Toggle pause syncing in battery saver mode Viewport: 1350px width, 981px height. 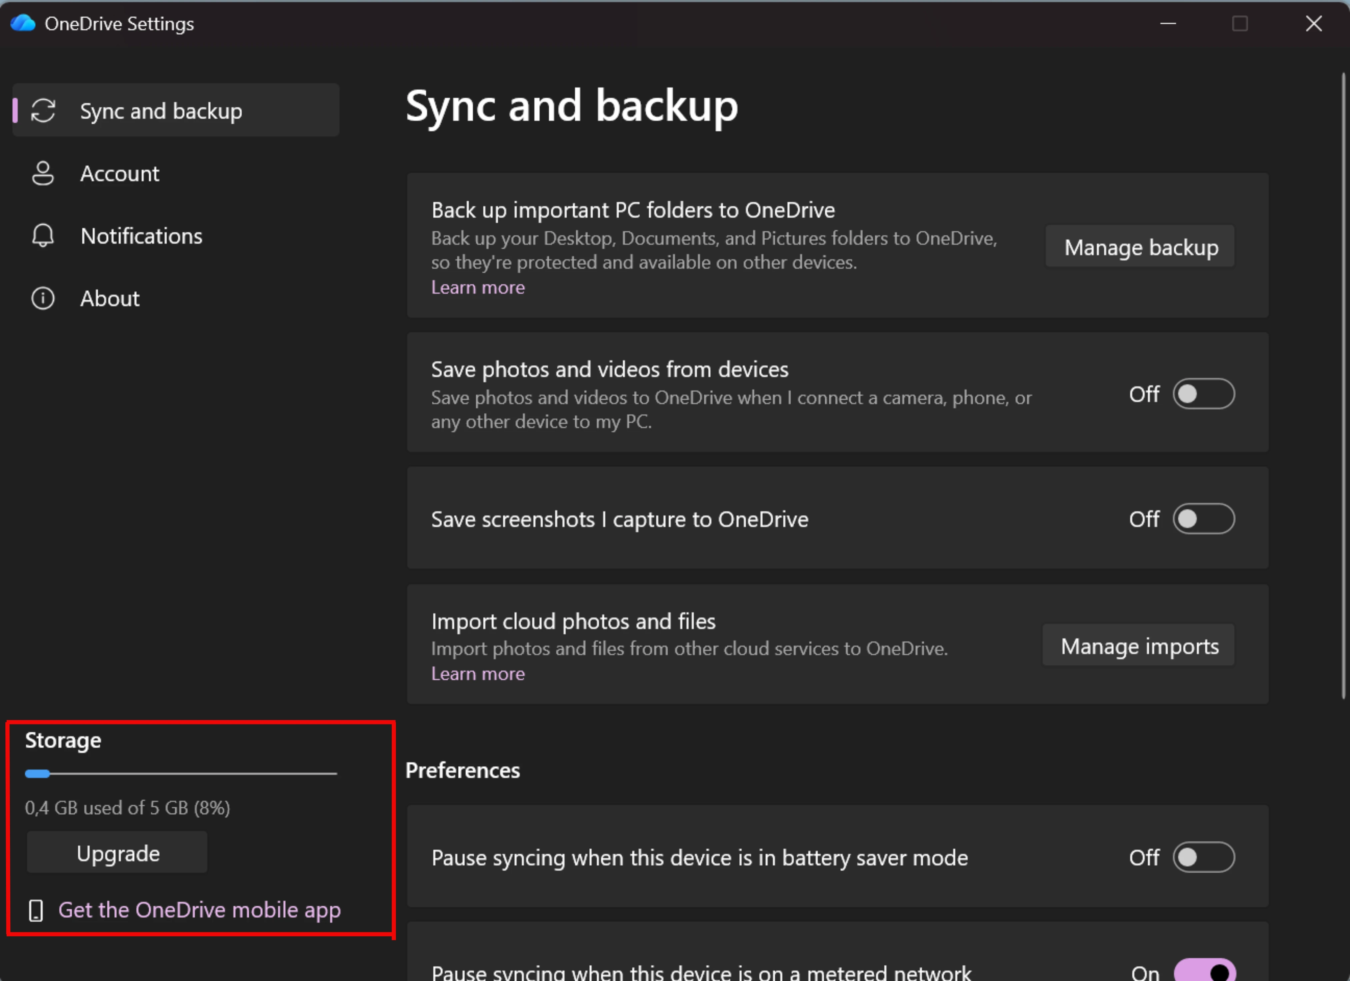1204,857
